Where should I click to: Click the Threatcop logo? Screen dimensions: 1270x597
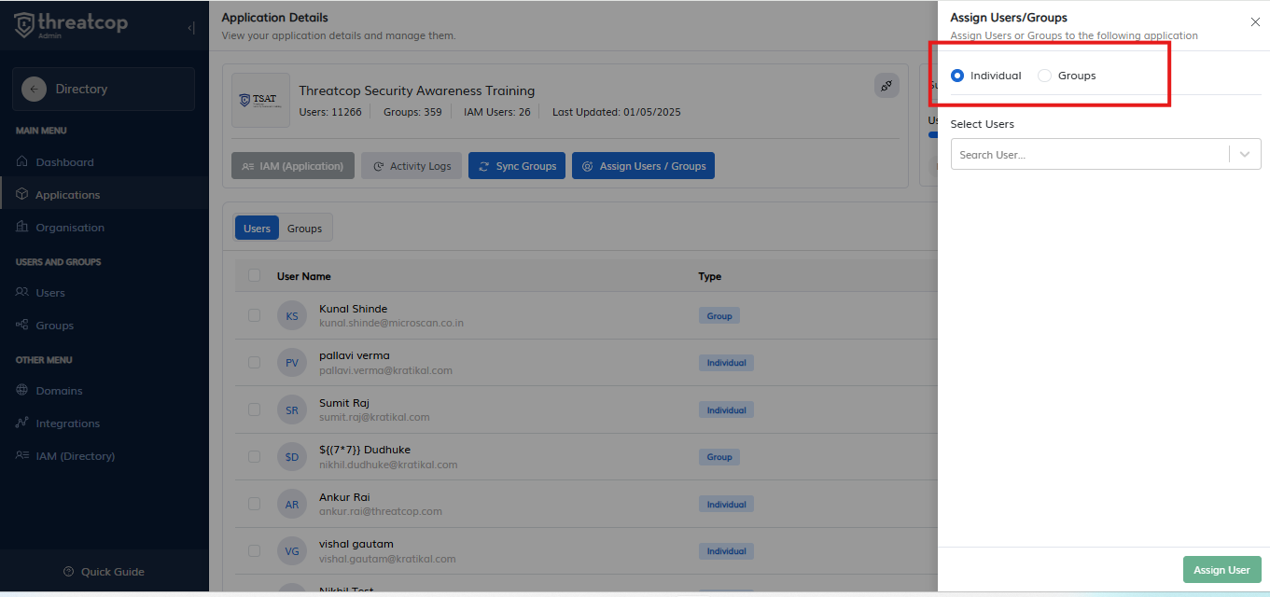[x=71, y=24]
